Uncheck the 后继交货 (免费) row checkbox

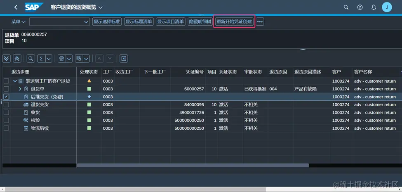click(6, 97)
